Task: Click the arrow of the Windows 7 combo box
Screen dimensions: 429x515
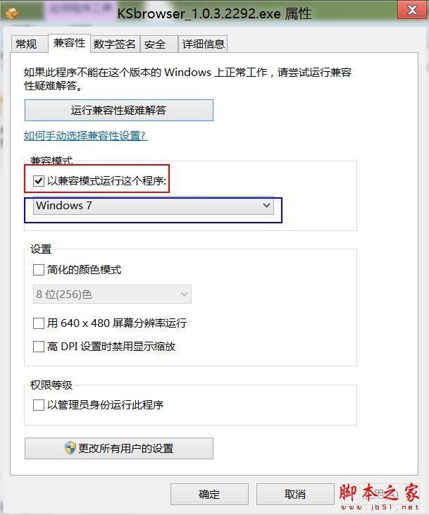Action: pos(266,206)
